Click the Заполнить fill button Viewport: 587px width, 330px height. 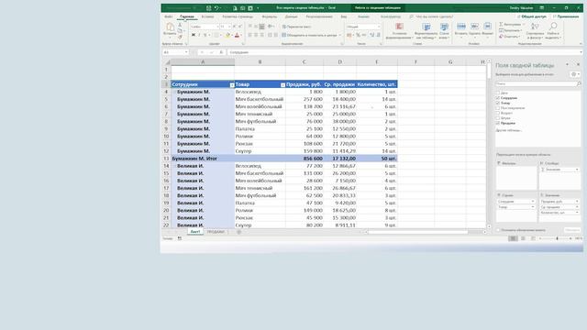511,30
